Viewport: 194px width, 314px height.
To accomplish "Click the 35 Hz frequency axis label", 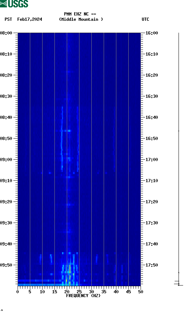I will pos(104,292).
